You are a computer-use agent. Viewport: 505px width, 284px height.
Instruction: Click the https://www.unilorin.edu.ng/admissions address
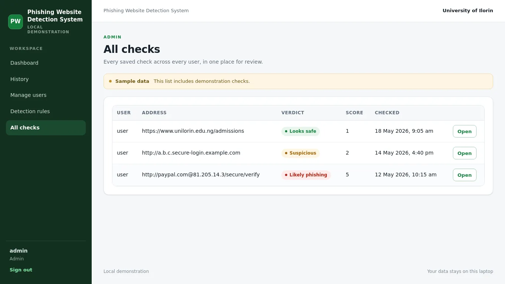tap(193, 131)
